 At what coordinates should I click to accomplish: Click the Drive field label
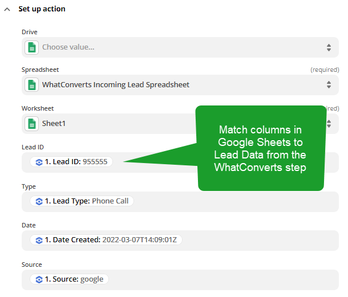[30, 32]
